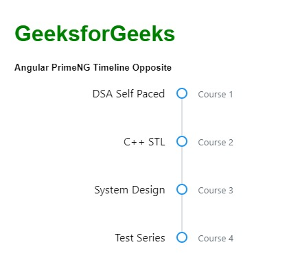300x262 pixels.
Task: Click connector line between Course 1 and 2
Action: (x=182, y=117)
